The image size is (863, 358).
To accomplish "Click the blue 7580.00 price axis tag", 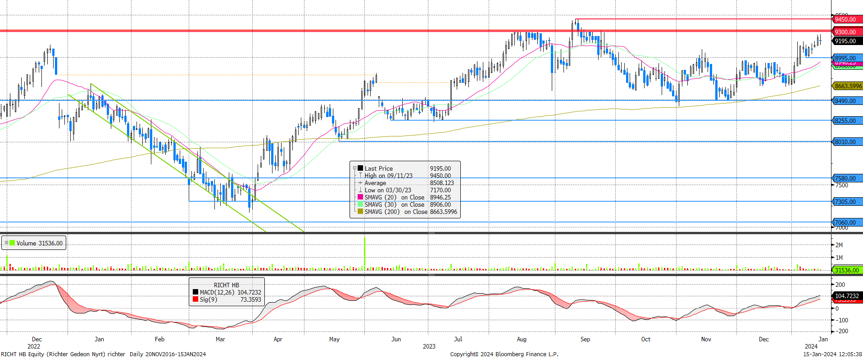I will coord(847,178).
